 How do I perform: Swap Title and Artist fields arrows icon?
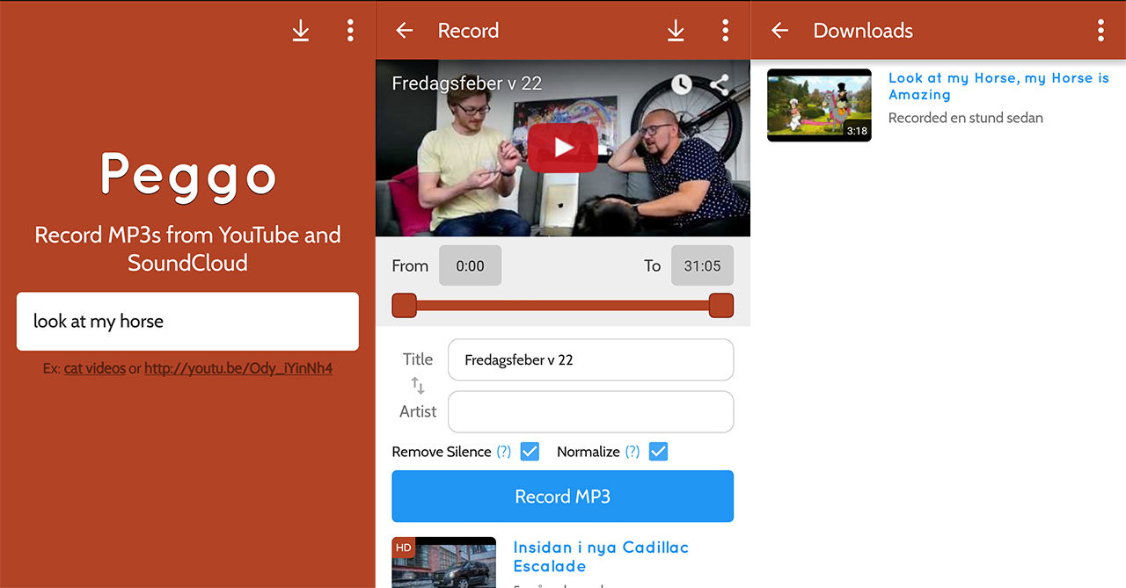418,385
